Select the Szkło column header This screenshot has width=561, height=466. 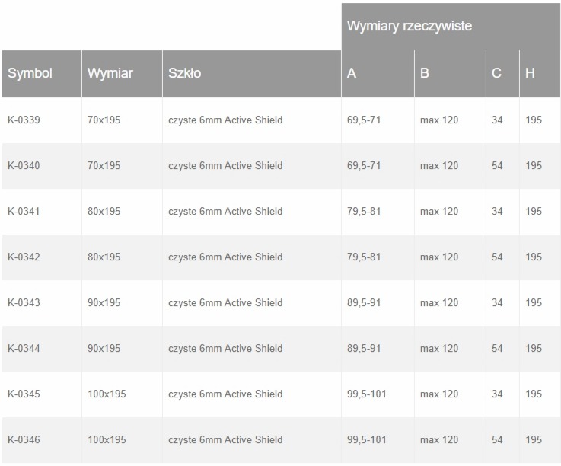tap(185, 74)
